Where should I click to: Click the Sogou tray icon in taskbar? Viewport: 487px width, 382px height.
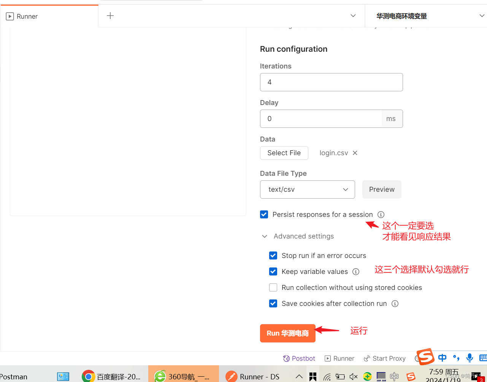tap(411, 377)
